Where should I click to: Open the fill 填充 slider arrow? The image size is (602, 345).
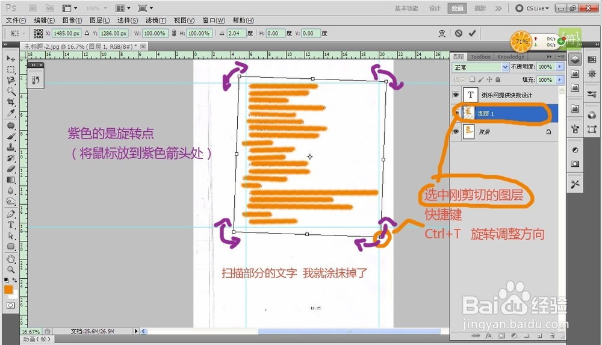click(x=559, y=79)
